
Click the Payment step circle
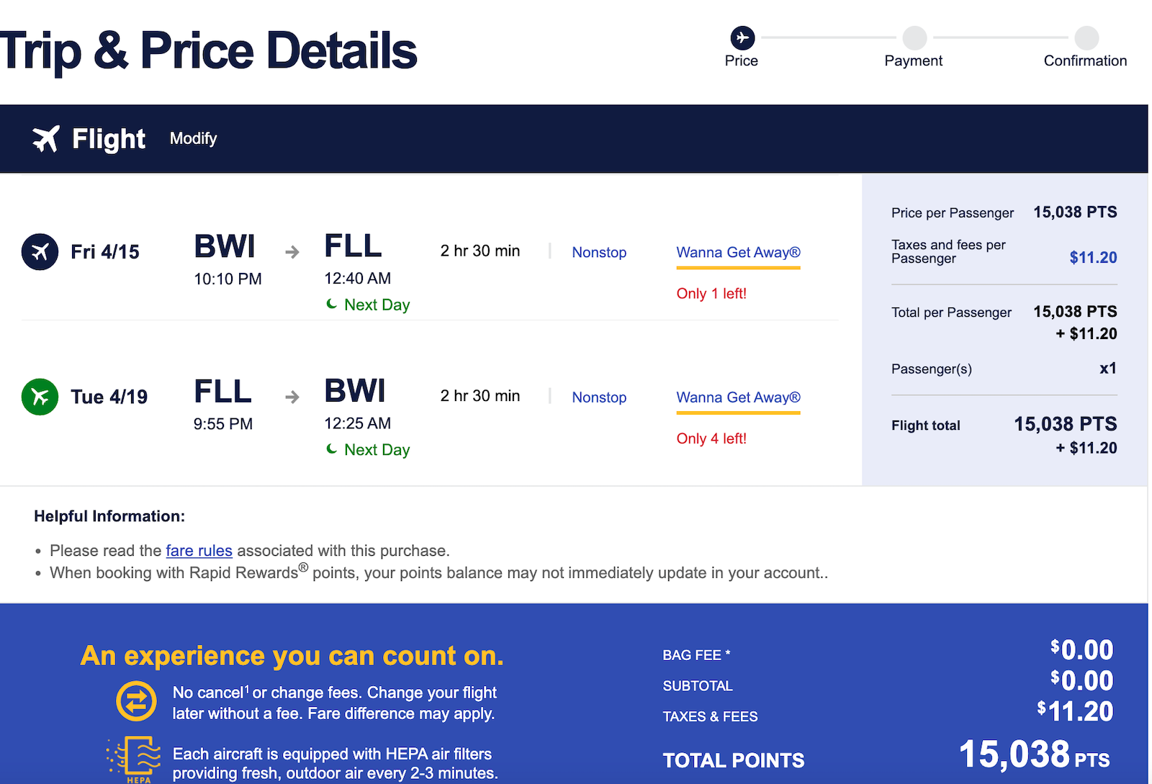tap(914, 38)
